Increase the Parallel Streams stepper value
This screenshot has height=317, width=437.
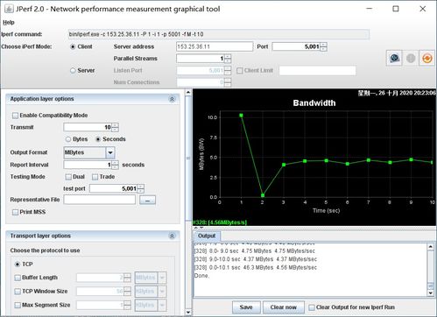228,57
